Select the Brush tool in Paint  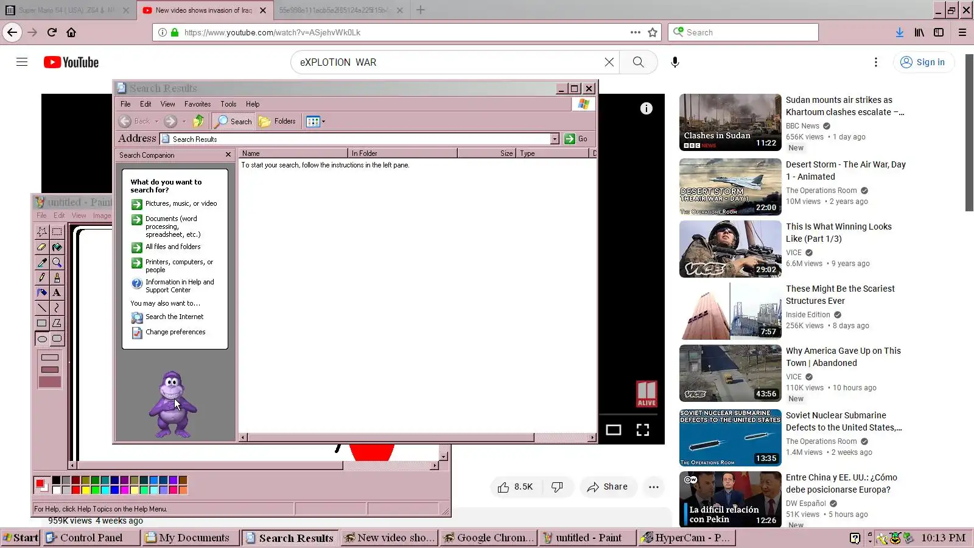(57, 278)
